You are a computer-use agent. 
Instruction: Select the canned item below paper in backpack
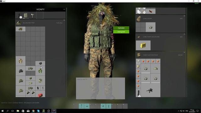click(x=138, y=66)
